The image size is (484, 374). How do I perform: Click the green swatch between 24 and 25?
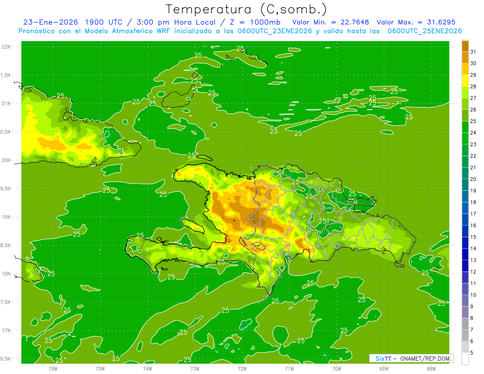click(x=465, y=127)
